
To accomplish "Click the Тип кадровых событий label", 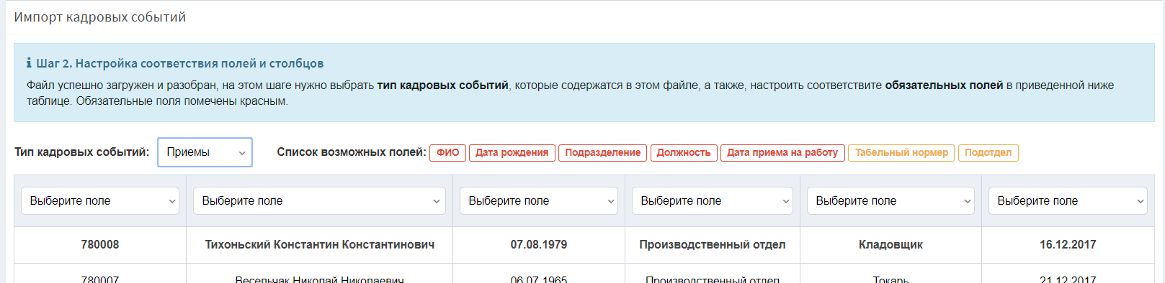I will pyautogui.click(x=82, y=152).
